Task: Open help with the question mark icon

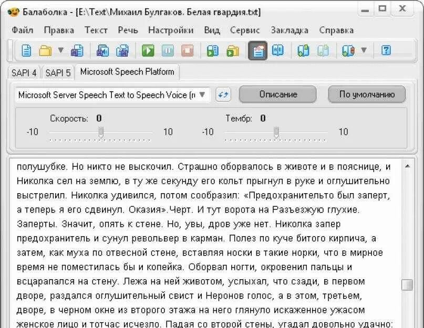Action: tap(386, 50)
